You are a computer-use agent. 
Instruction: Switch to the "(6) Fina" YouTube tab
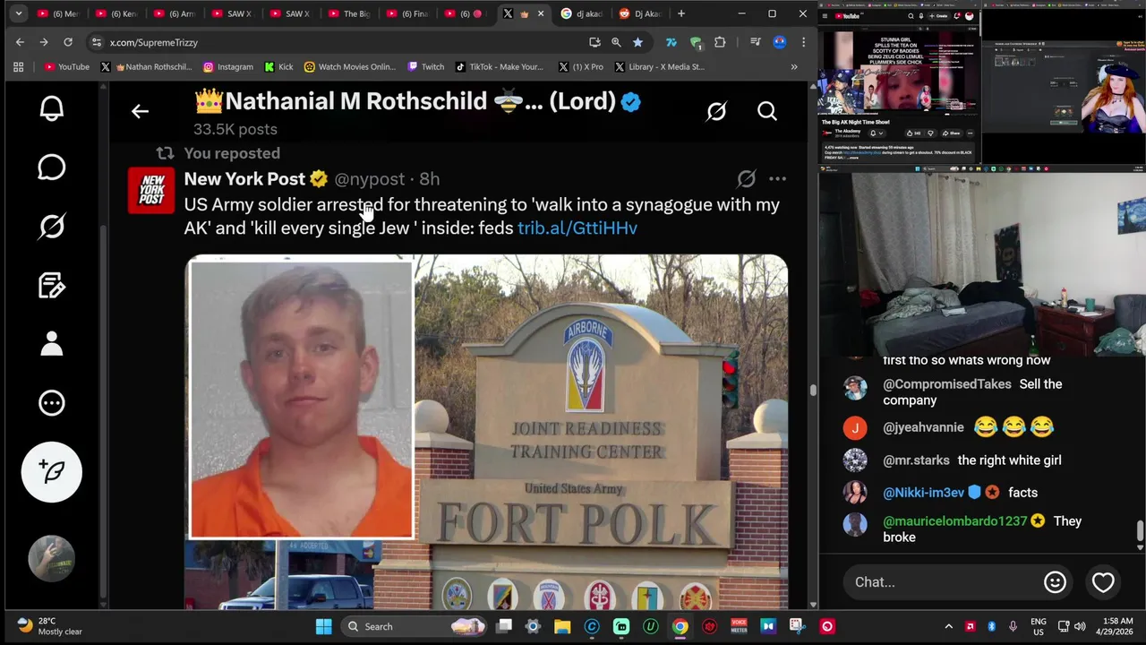[407, 13]
